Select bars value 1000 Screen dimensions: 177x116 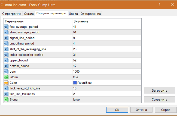pyautogui.click(x=76, y=72)
